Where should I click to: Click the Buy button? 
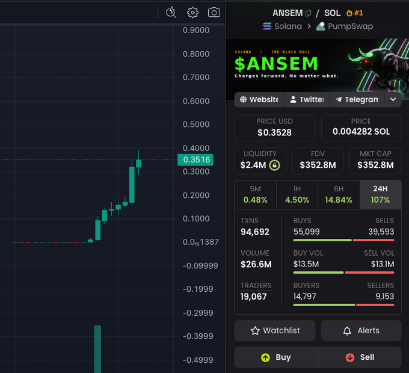pyautogui.click(x=276, y=357)
